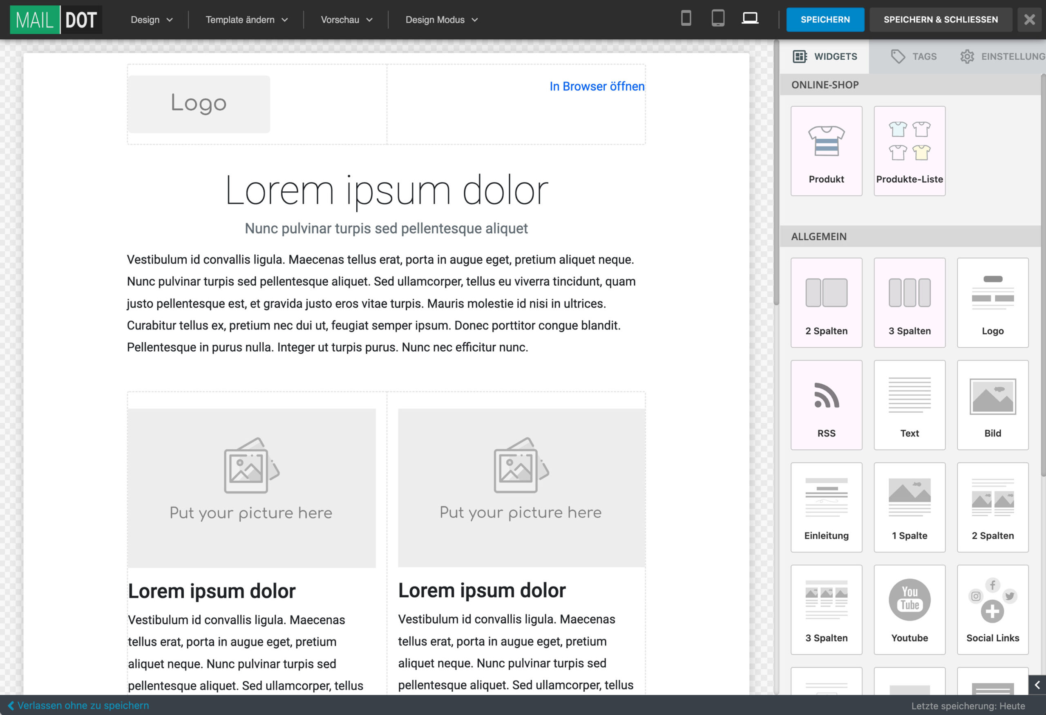Switch to desktop laptop preview icon
Image resolution: width=1046 pixels, height=715 pixels.
pyautogui.click(x=750, y=19)
